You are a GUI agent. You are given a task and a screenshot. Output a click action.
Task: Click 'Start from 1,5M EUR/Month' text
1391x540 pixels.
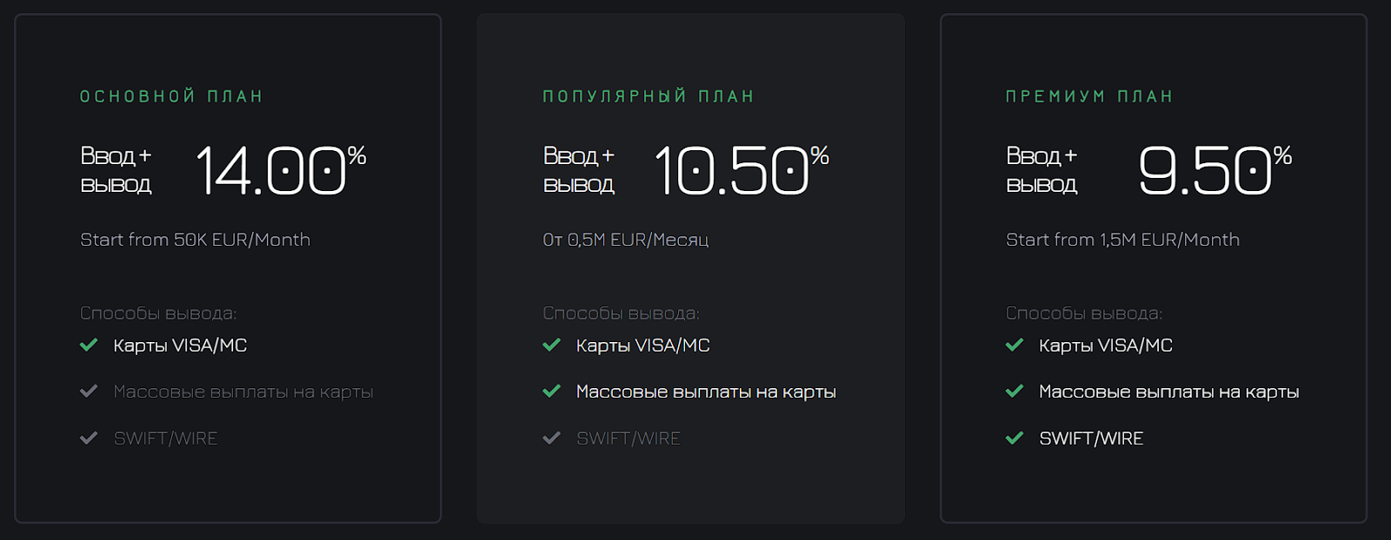(1122, 240)
